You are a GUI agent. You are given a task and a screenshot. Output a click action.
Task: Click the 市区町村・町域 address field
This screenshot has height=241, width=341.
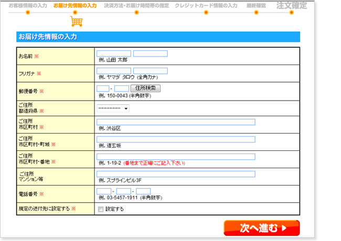tap(176, 139)
